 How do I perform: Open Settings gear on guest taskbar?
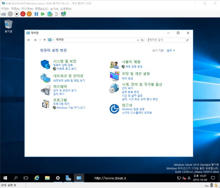[58, 178]
